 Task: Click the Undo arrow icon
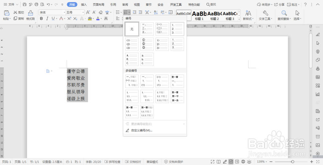point(48,4)
